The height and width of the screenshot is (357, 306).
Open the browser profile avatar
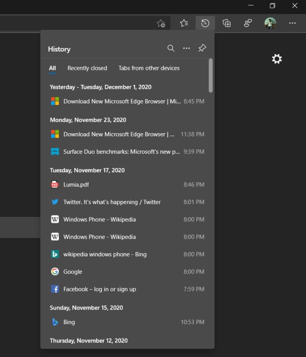point(270,23)
